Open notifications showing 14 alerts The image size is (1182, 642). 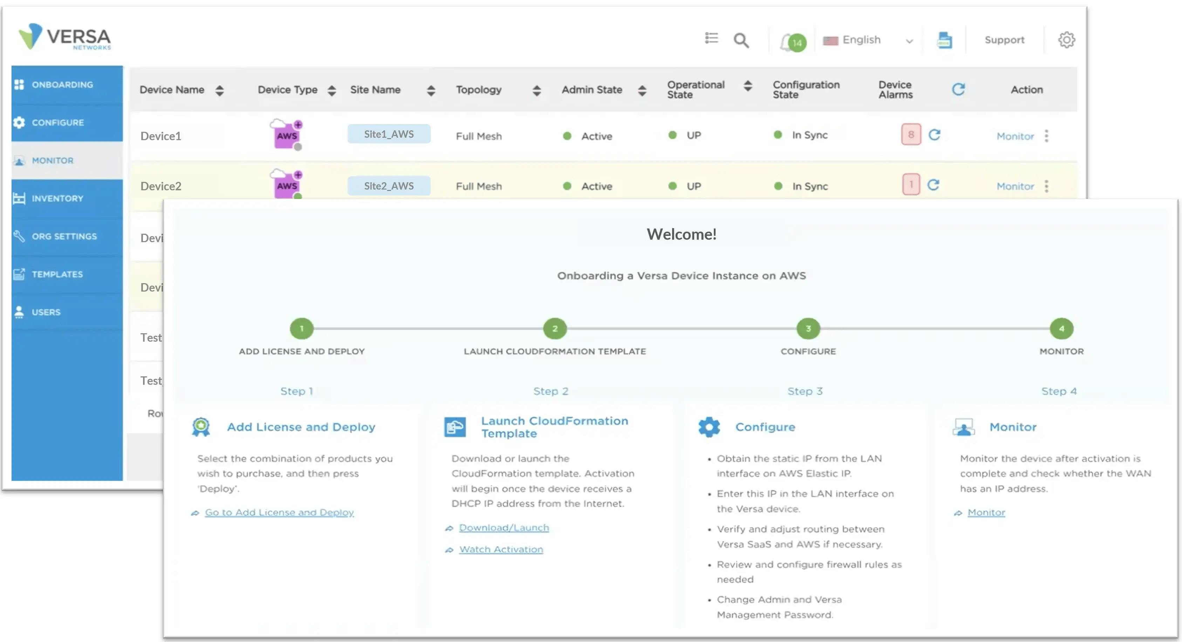pos(792,40)
